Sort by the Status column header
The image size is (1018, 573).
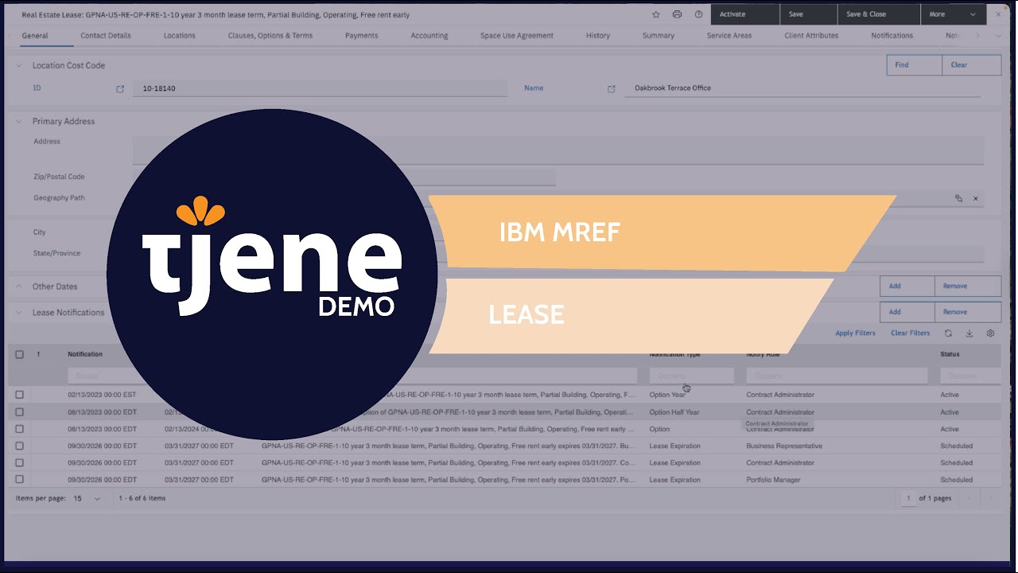950,354
